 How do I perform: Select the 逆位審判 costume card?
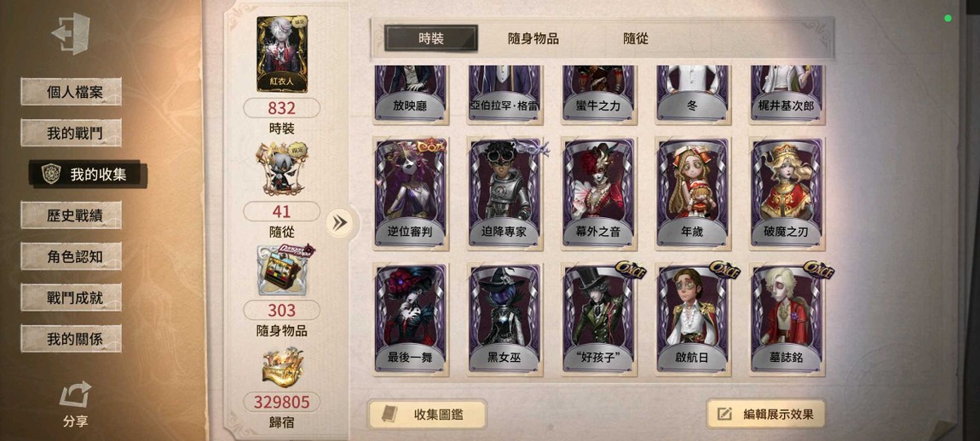(x=411, y=193)
